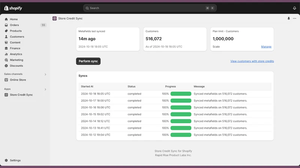Pin the Store Credit Sync app

[288, 18]
